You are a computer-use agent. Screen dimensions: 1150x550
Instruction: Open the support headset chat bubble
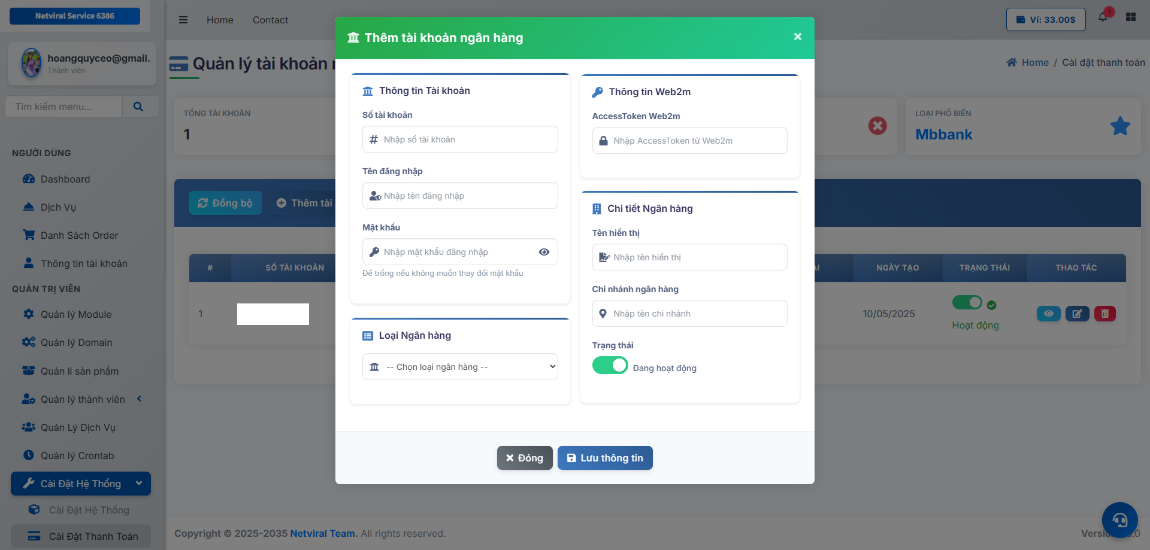[1119, 519]
